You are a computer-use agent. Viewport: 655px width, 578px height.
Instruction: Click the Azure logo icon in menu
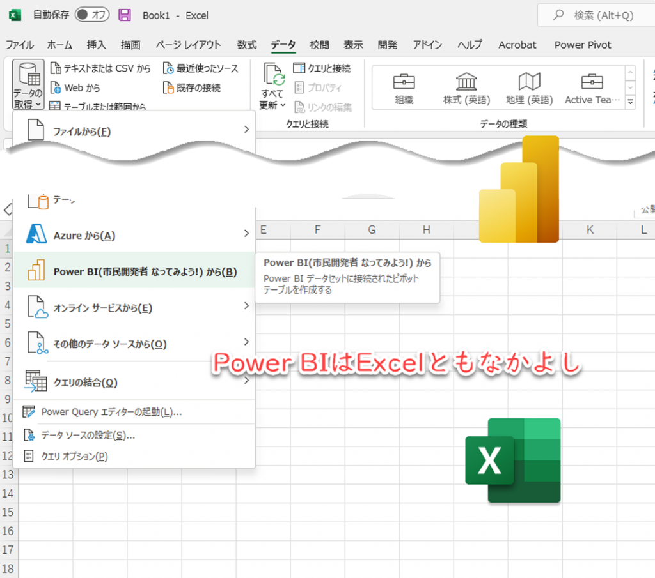(x=36, y=234)
